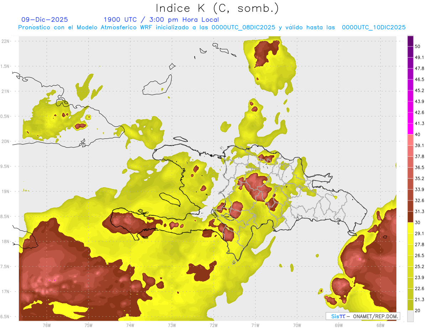Click the date text '09-Dic-2025'
427x330 pixels.
45,20
